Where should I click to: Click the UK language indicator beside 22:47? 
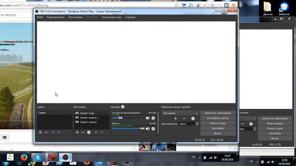[x=193, y=157]
